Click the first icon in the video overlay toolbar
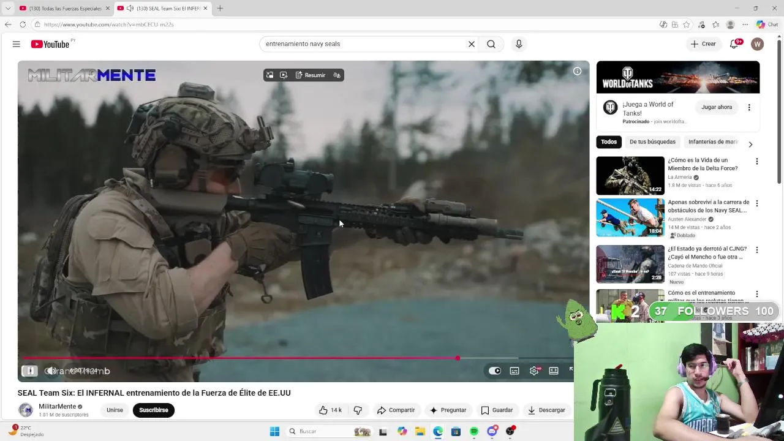Screen dimensions: 784x441 pos(269,75)
